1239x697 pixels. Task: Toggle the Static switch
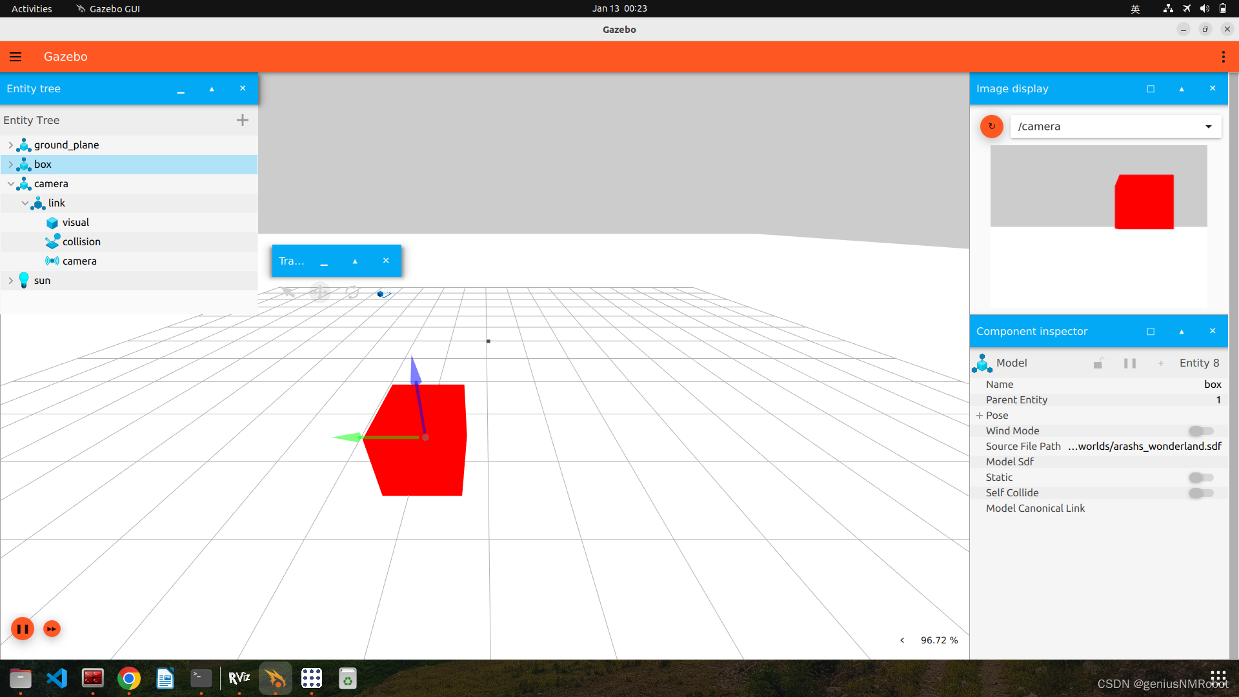tap(1200, 478)
